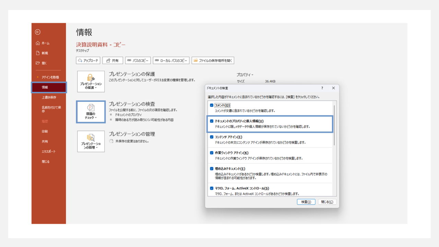Click the dialog list vertical scrollbar
439x247 pixels.
pos(335,125)
